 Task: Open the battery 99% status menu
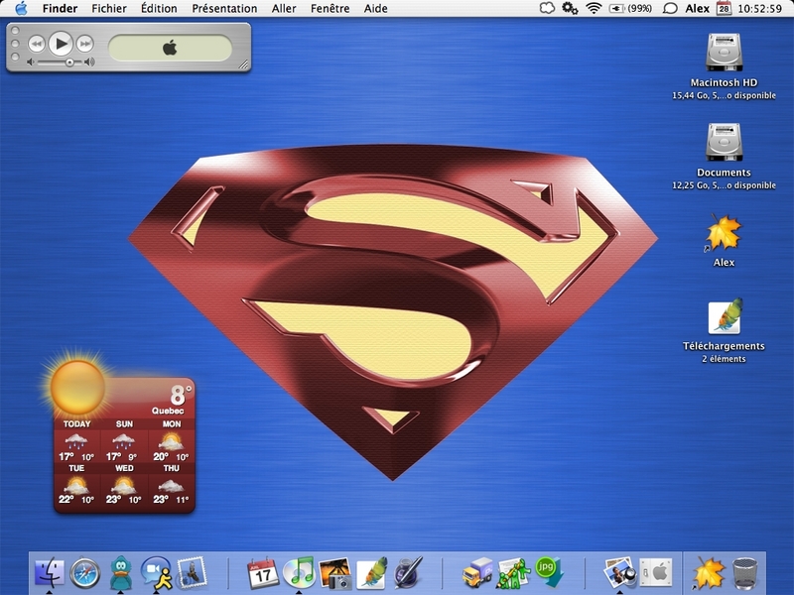coord(630,8)
